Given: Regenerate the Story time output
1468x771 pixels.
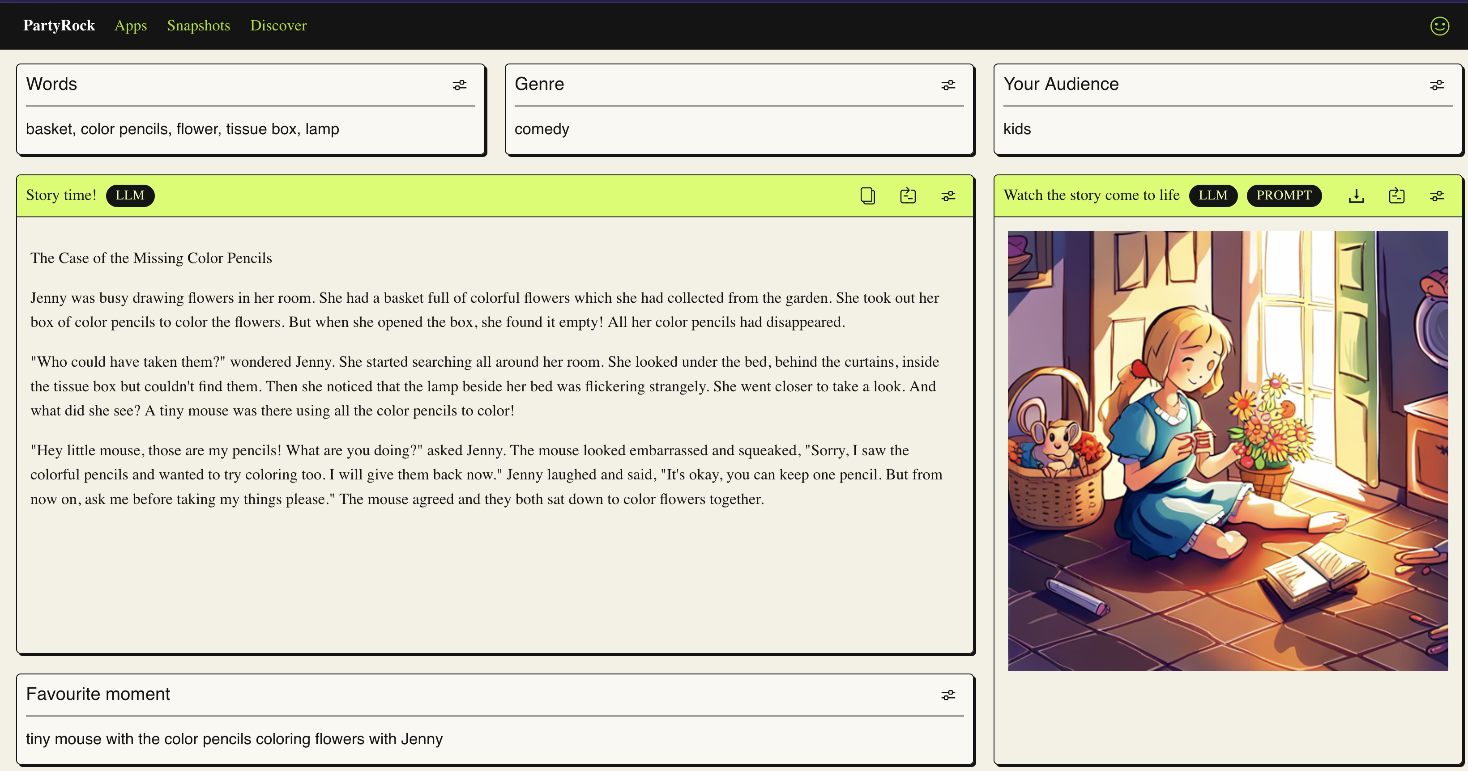Looking at the screenshot, I should tap(908, 195).
